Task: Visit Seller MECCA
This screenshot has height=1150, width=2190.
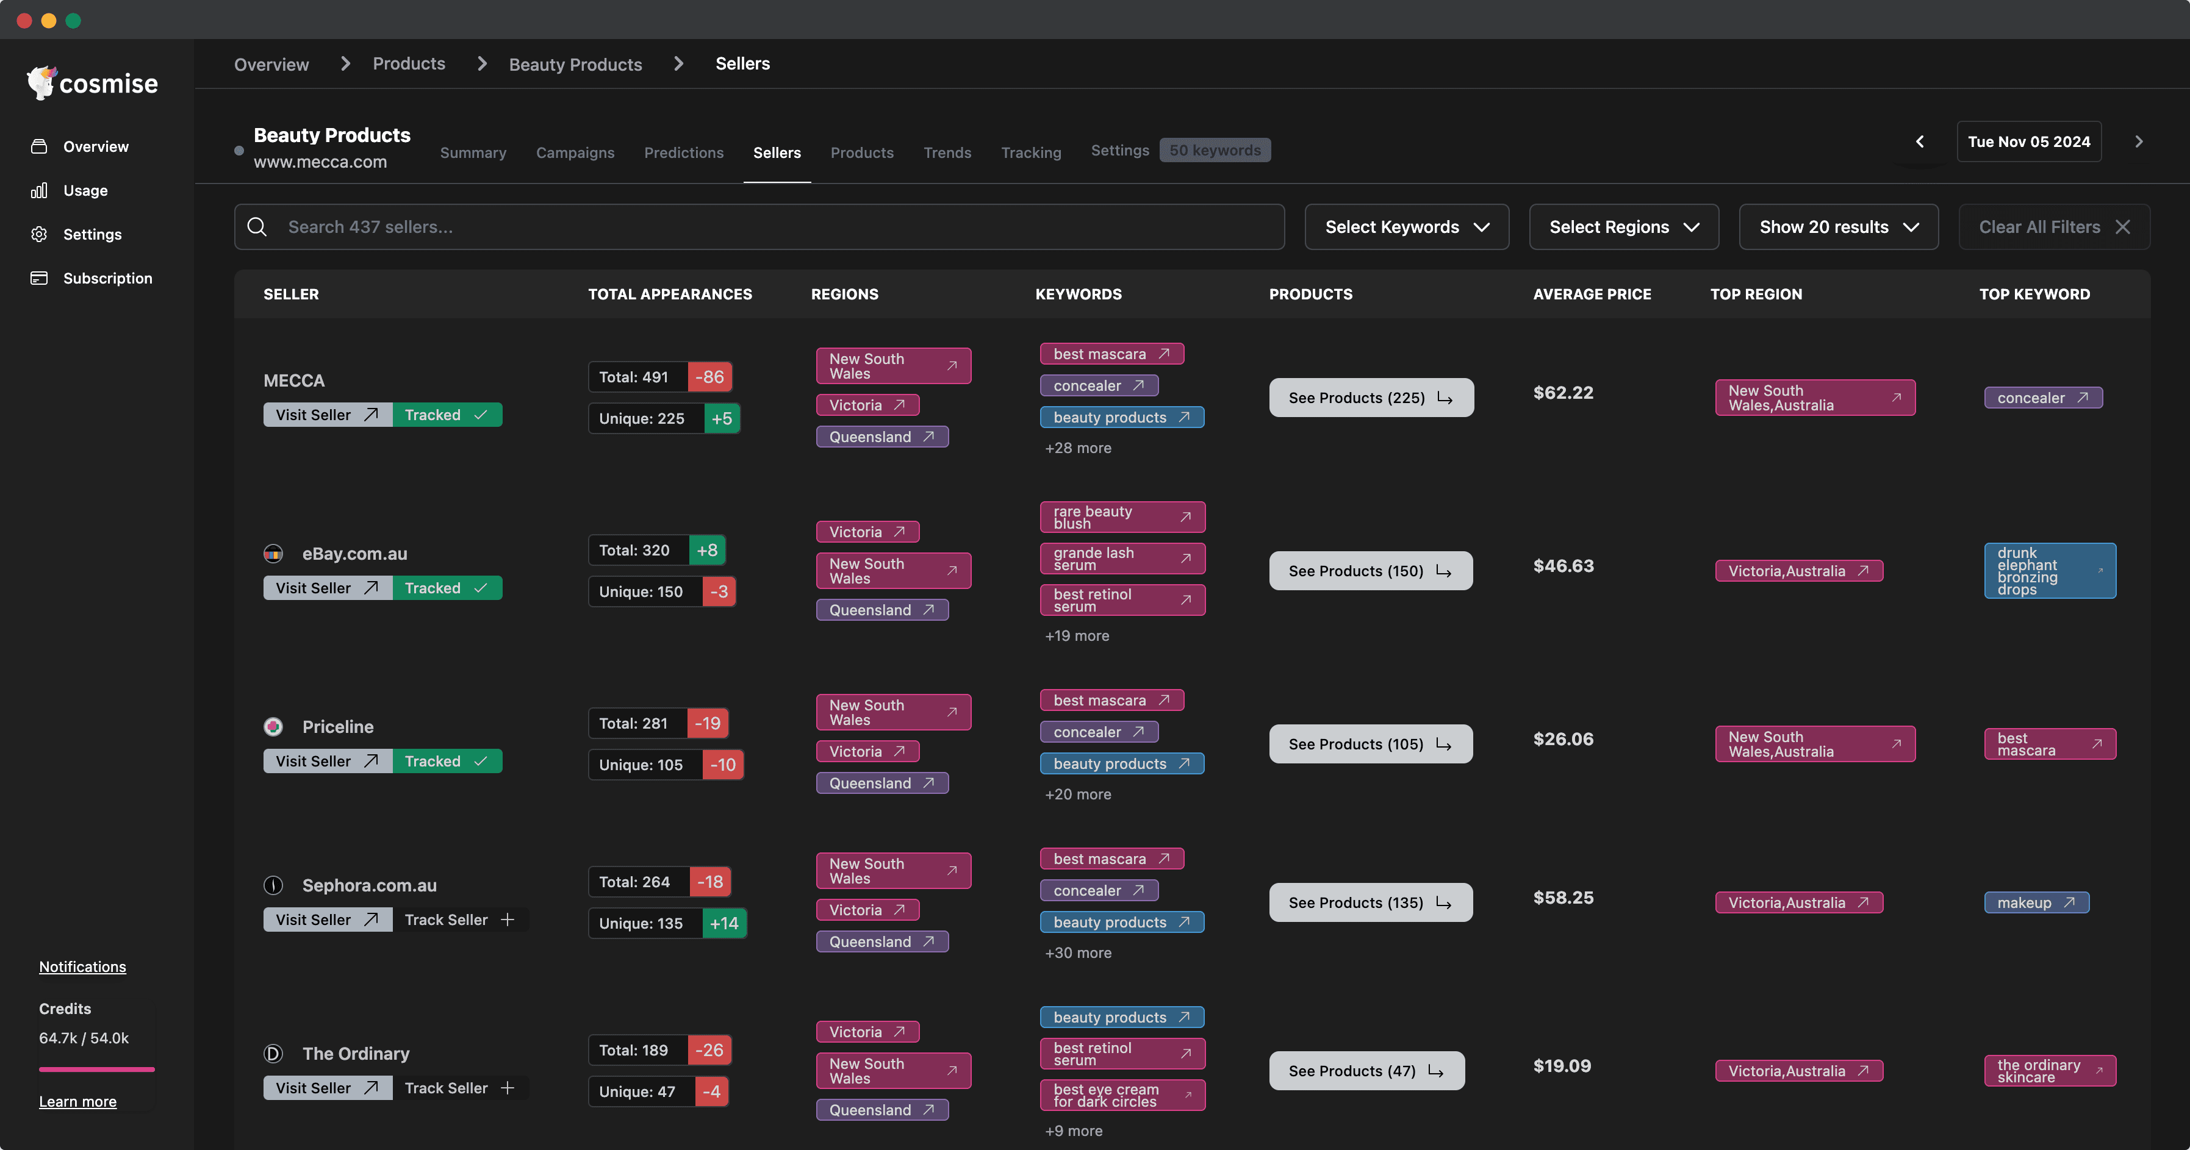Action: coord(328,414)
